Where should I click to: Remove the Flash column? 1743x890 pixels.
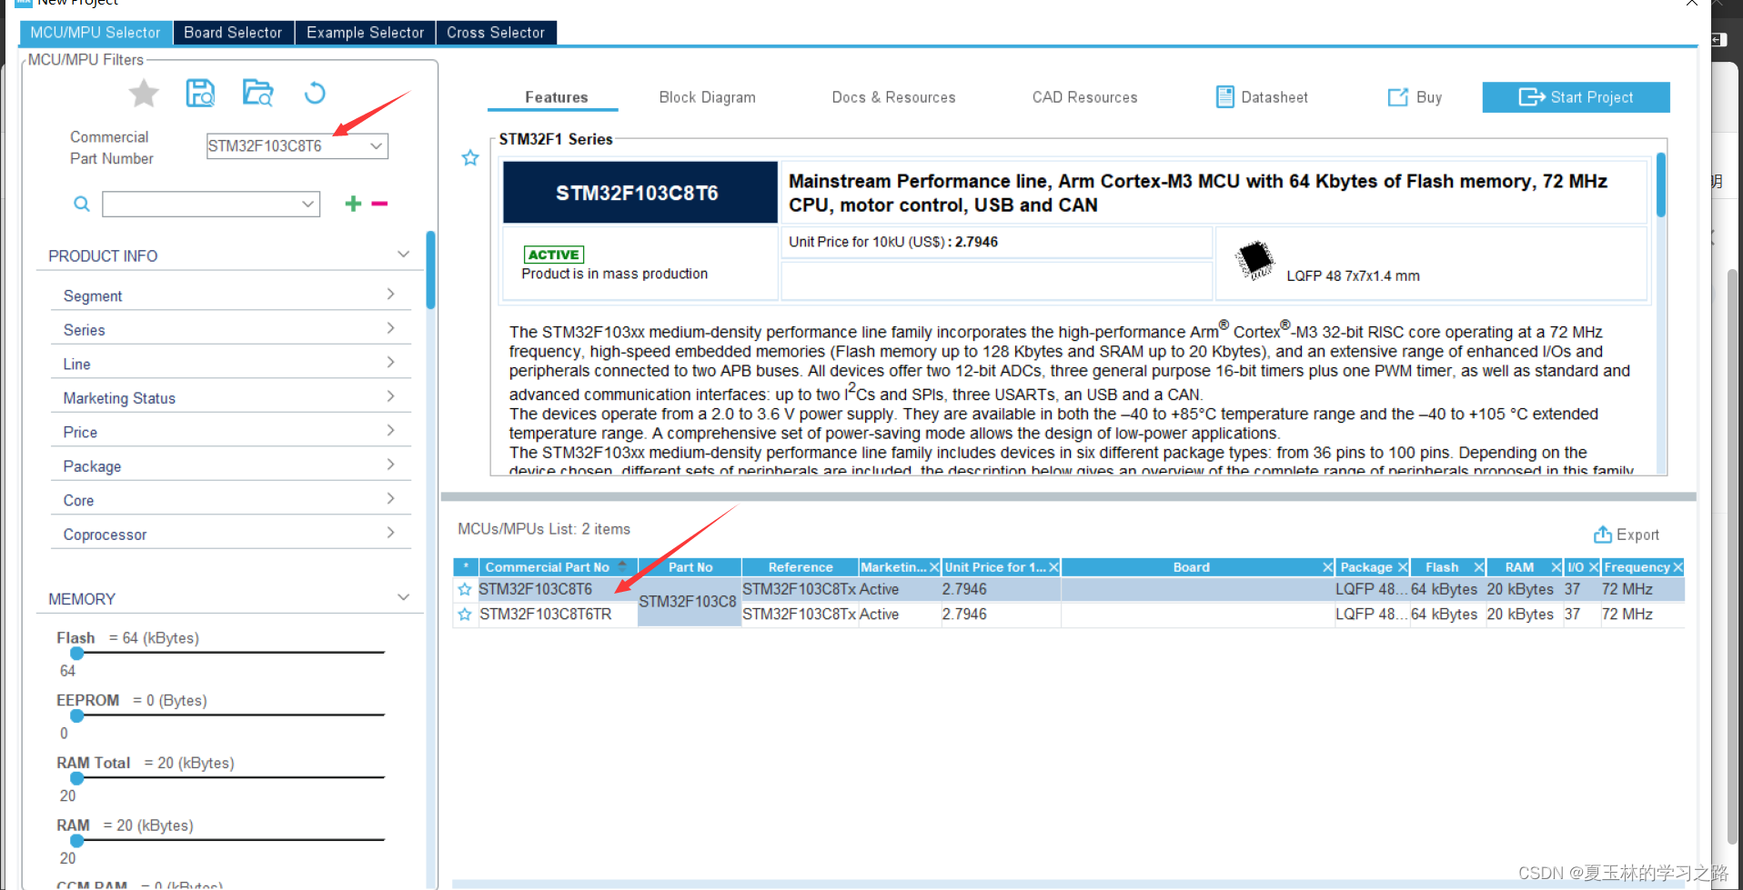pyautogui.click(x=1479, y=567)
